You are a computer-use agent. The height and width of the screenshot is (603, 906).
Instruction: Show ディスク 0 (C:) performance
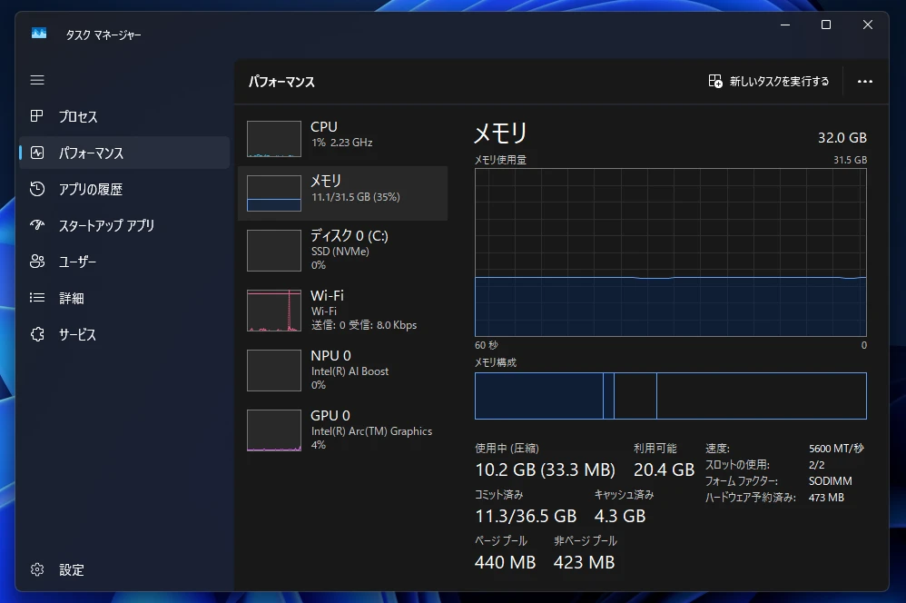[342, 250]
